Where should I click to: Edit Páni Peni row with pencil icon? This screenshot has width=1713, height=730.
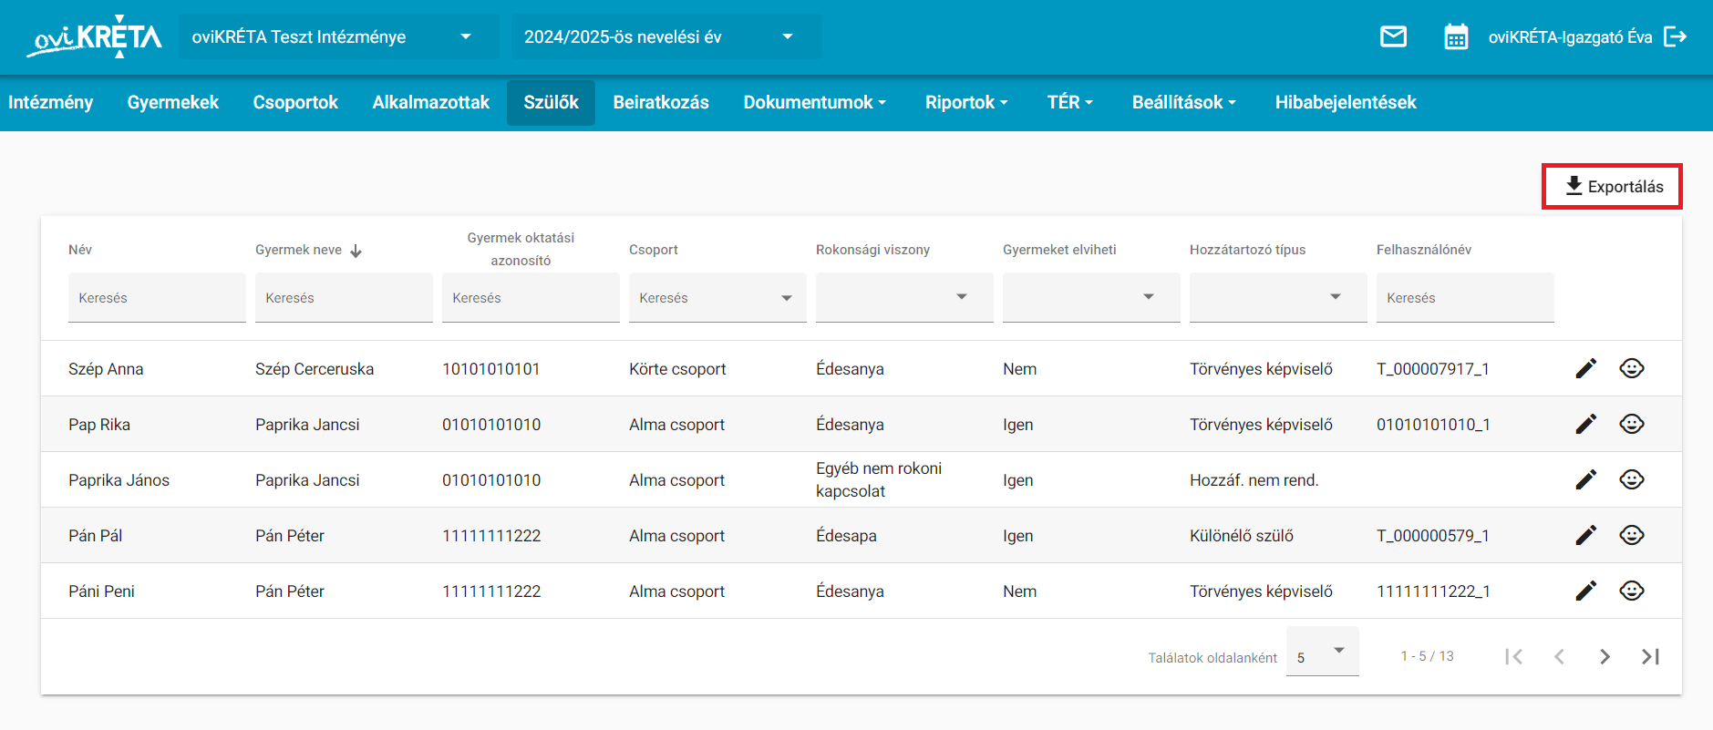(x=1586, y=591)
